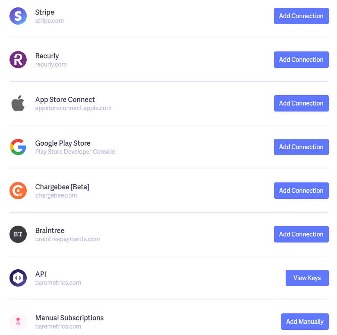
Task: Click the API code brackets icon
Action: click(18, 278)
